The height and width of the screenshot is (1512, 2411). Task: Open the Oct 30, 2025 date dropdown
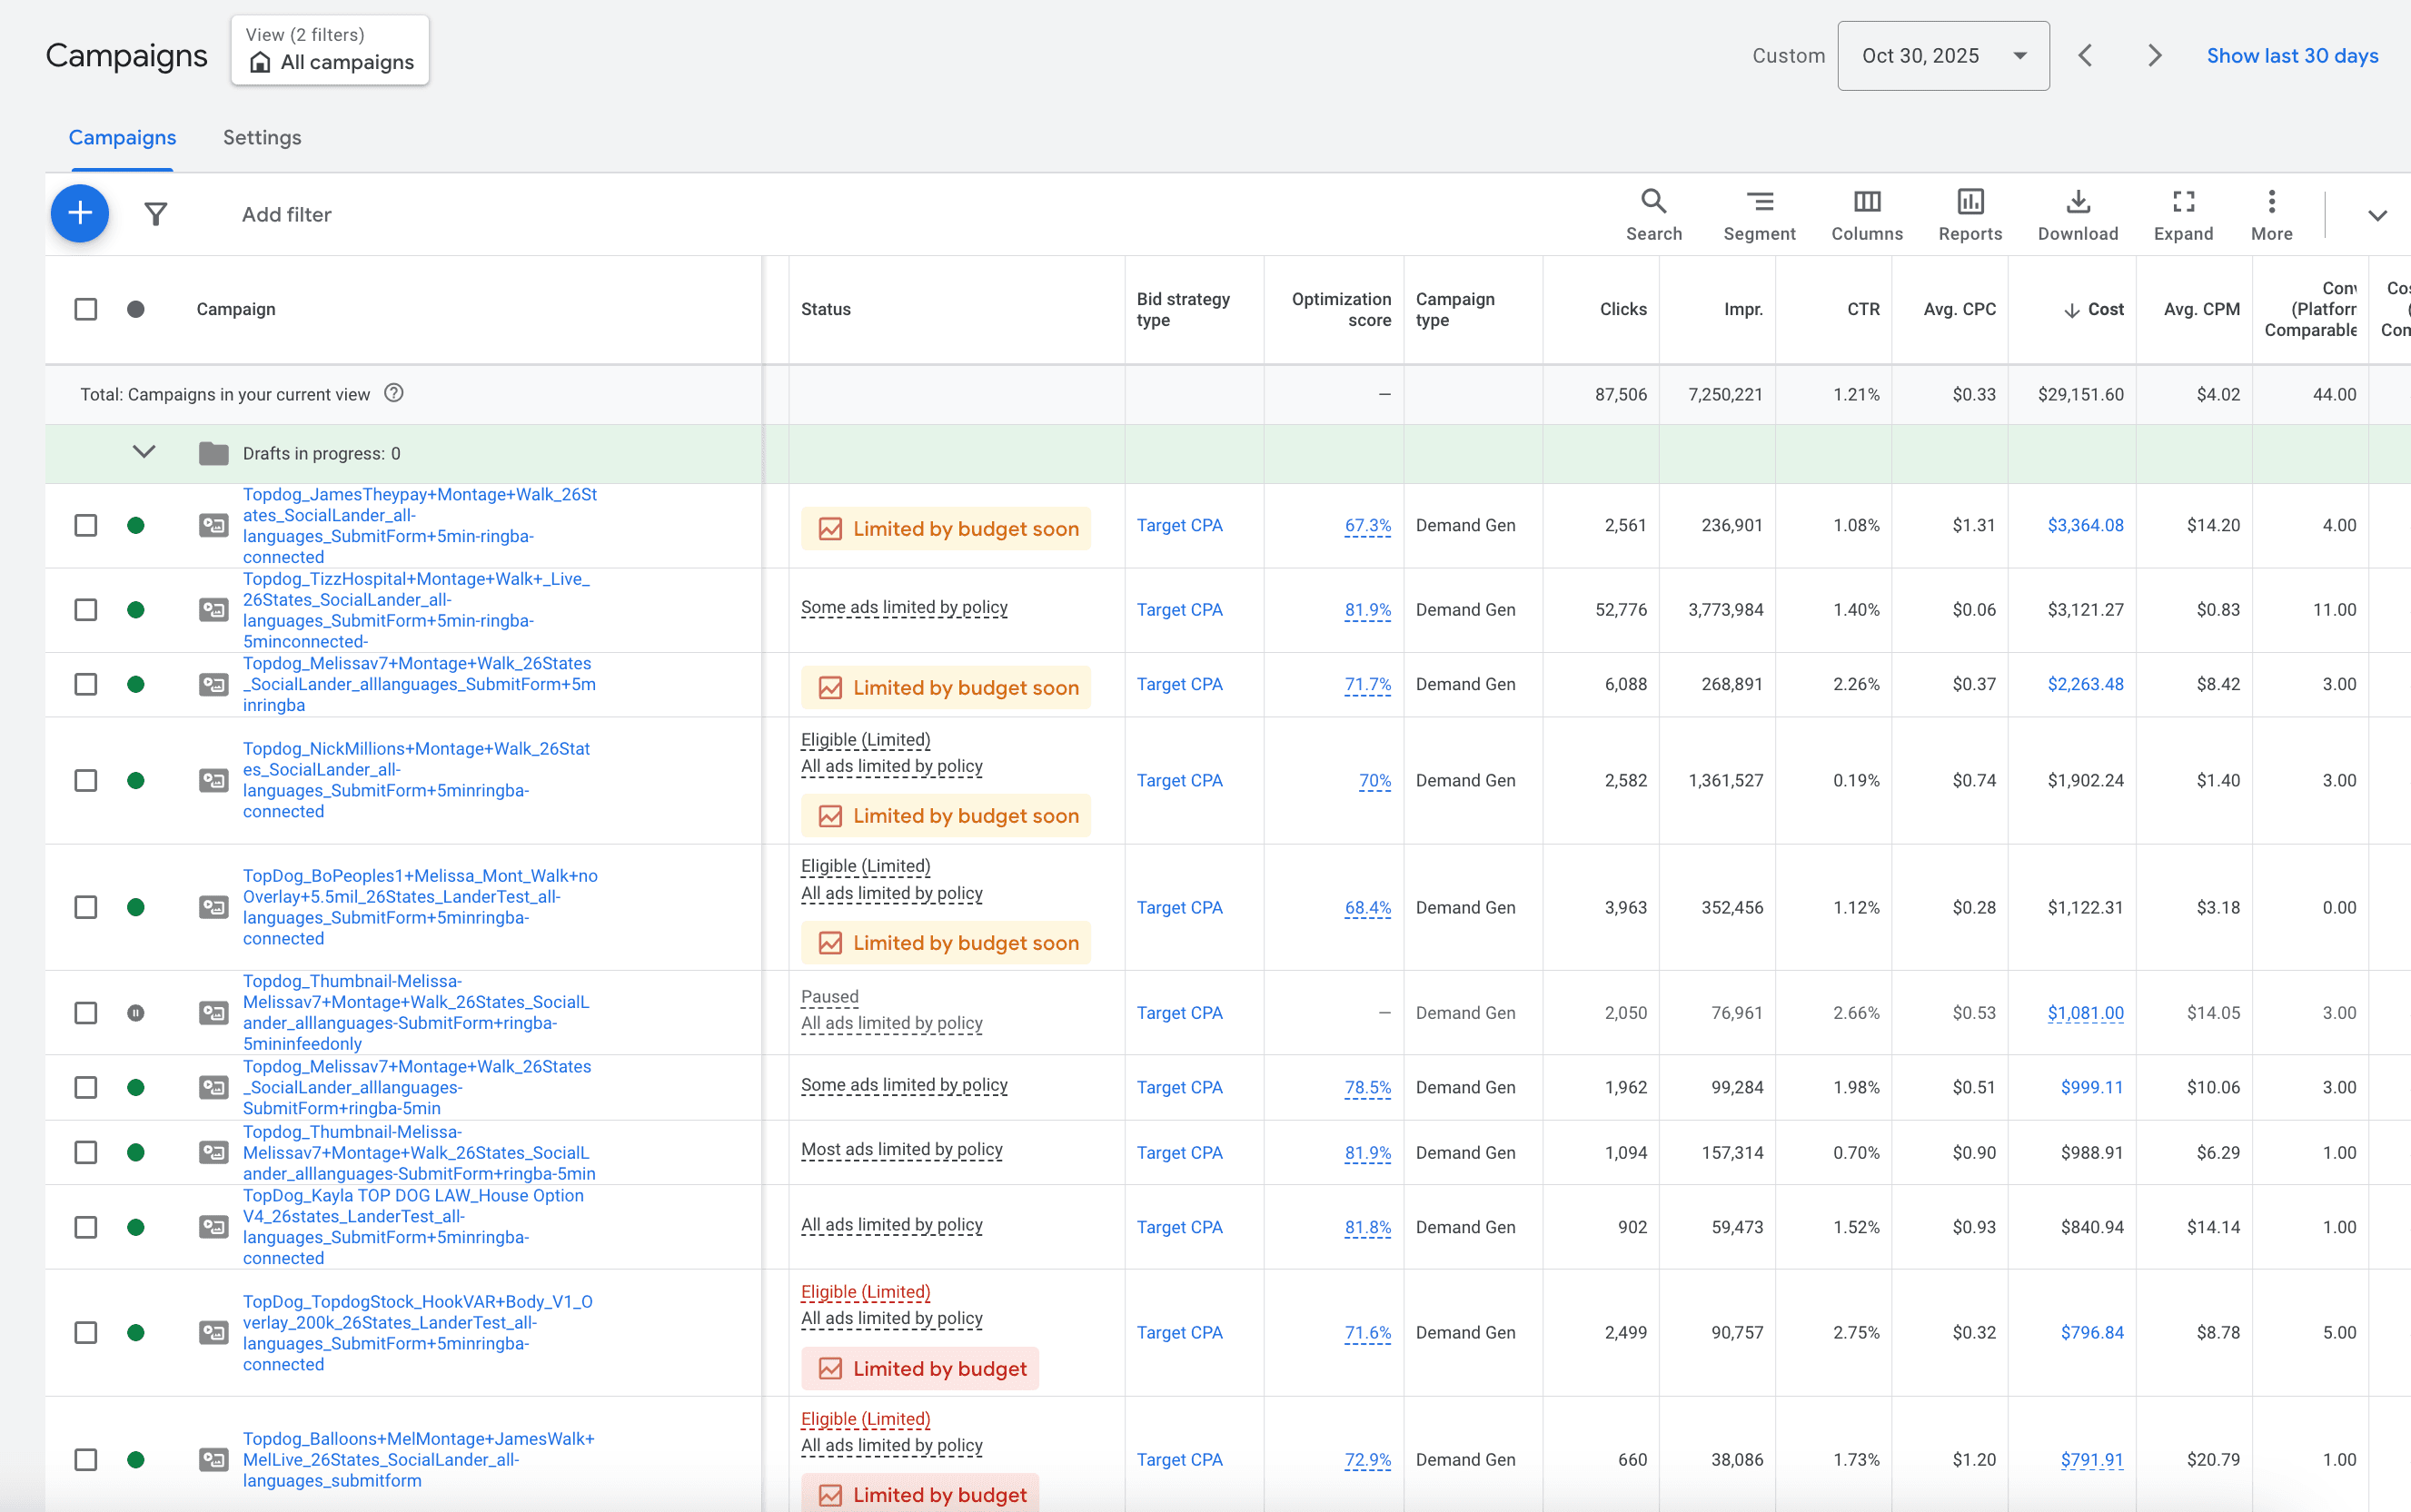pos(1942,55)
